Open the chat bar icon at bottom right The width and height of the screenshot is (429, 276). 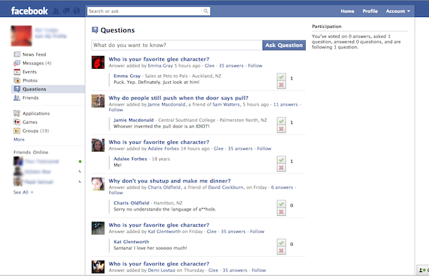tap(423, 270)
